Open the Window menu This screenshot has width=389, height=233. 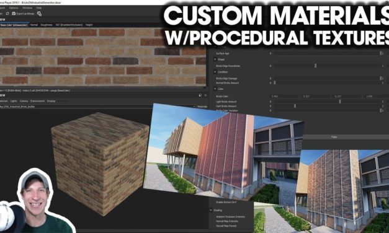(27, 8)
